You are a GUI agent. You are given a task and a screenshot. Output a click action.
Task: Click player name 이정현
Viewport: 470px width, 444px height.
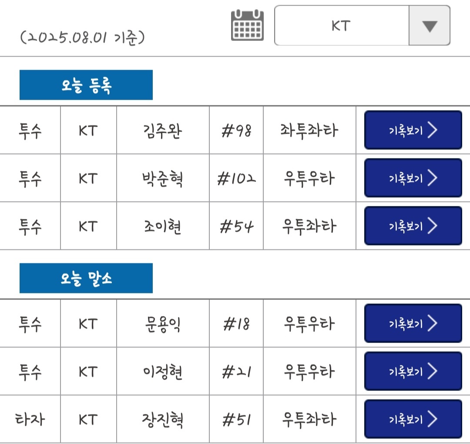pyautogui.click(x=162, y=371)
